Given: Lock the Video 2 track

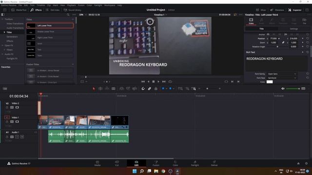Looking at the screenshot, I should click(7, 107).
